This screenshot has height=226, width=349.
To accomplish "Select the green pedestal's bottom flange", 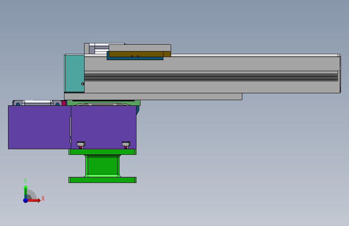I will pos(102,180).
